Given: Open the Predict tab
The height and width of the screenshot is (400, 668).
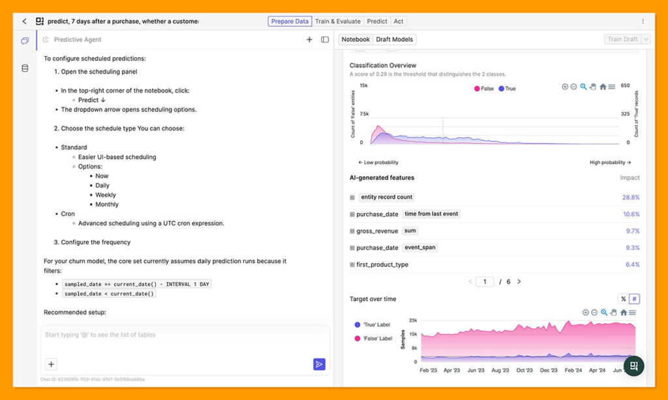Looking at the screenshot, I should pos(377,21).
